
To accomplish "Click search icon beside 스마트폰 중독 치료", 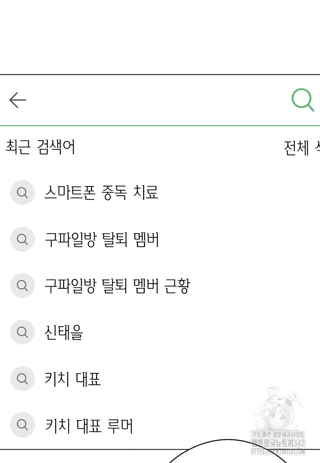I will 22,192.
